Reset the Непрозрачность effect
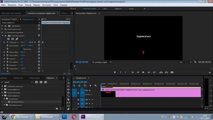 [x=39, y=29]
